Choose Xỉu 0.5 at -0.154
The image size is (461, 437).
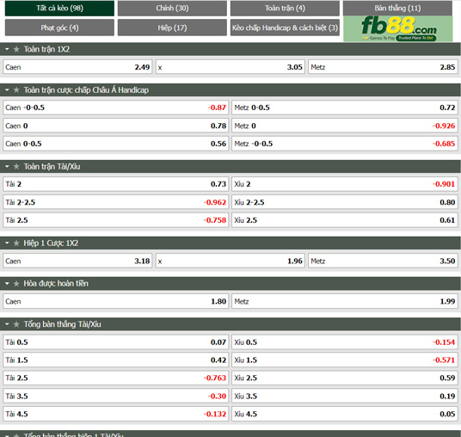[x=345, y=342]
